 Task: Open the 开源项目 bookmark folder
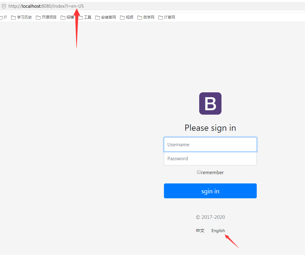(x=46, y=17)
